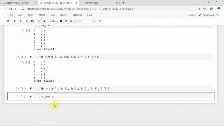This screenshot has width=224, height=126.
Task: Reload the page
Action: click(11, 9)
